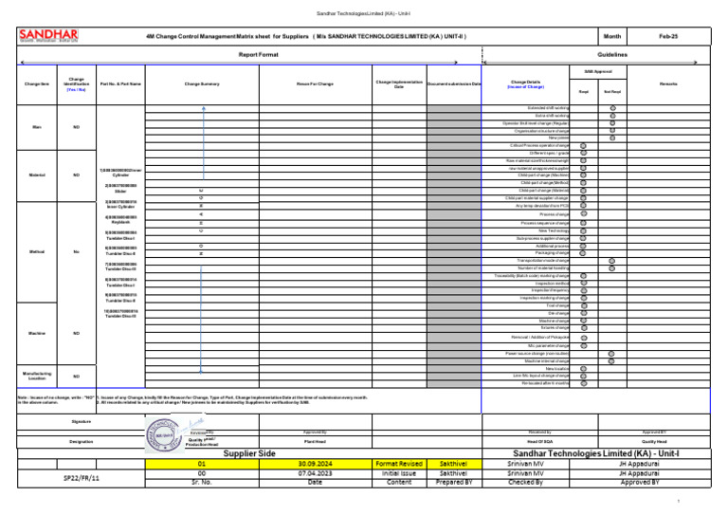This screenshot has width=728, height=515.
Task: Click the 'Month' label cell
Action: click(x=612, y=36)
